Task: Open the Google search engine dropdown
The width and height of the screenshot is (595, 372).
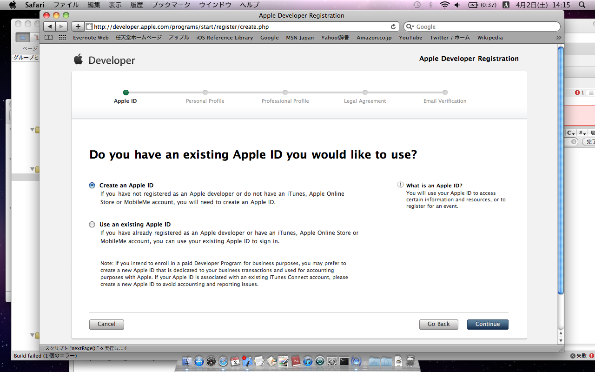Action: click(410, 27)
